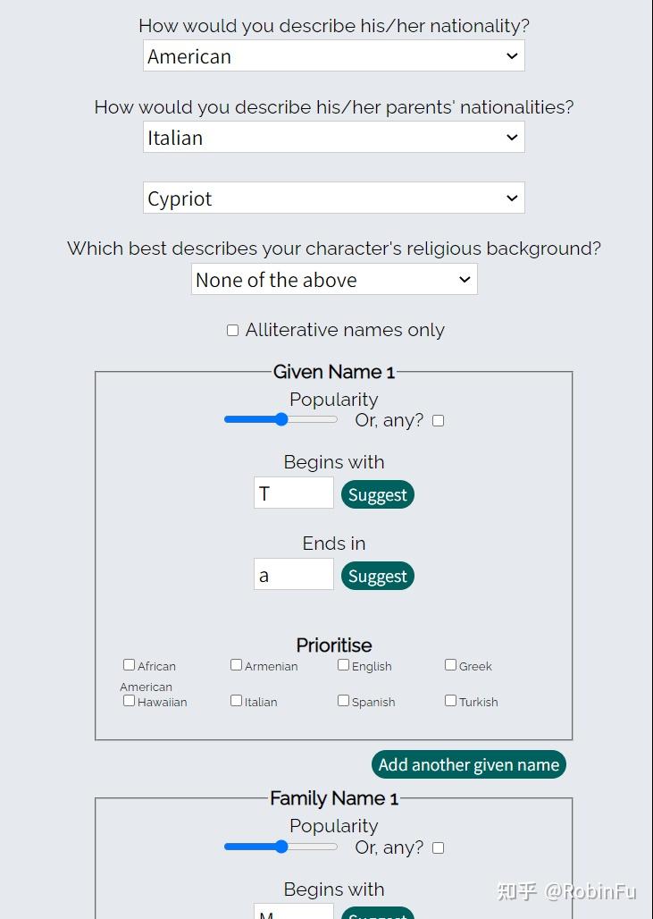Adjust the Given Name 1 popularity slider
653x919 pixels.
[280, 419]
